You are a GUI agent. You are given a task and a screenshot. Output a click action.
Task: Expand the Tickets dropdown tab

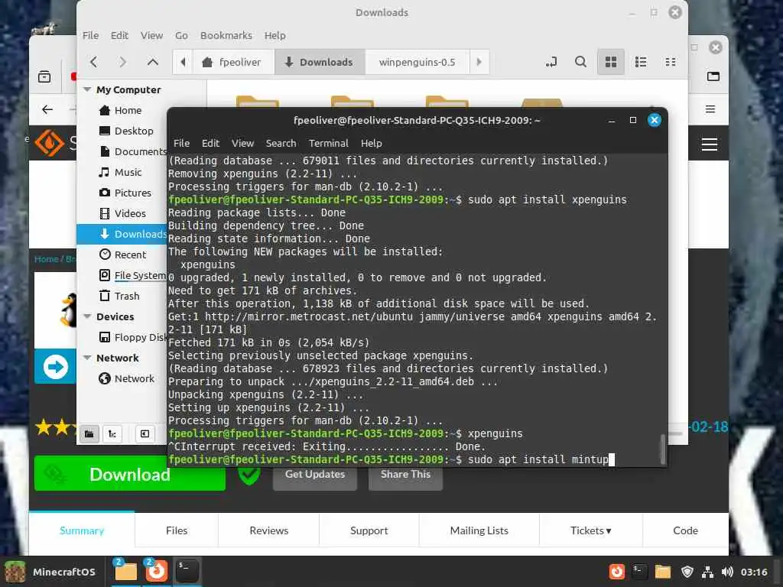point(591,530)
